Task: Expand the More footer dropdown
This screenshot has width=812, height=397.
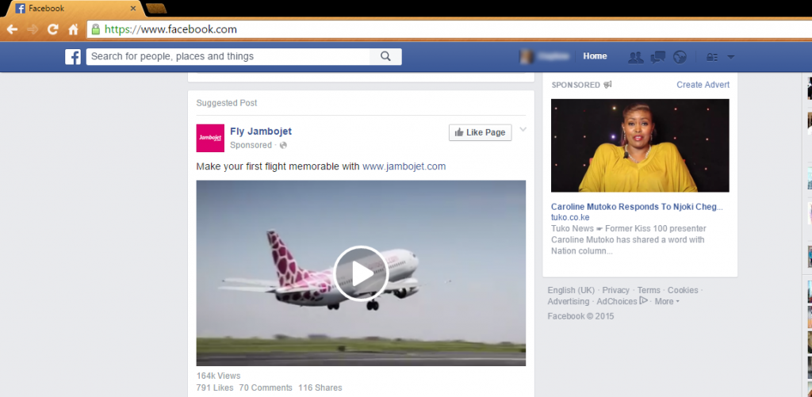Action: pos(667,301)
